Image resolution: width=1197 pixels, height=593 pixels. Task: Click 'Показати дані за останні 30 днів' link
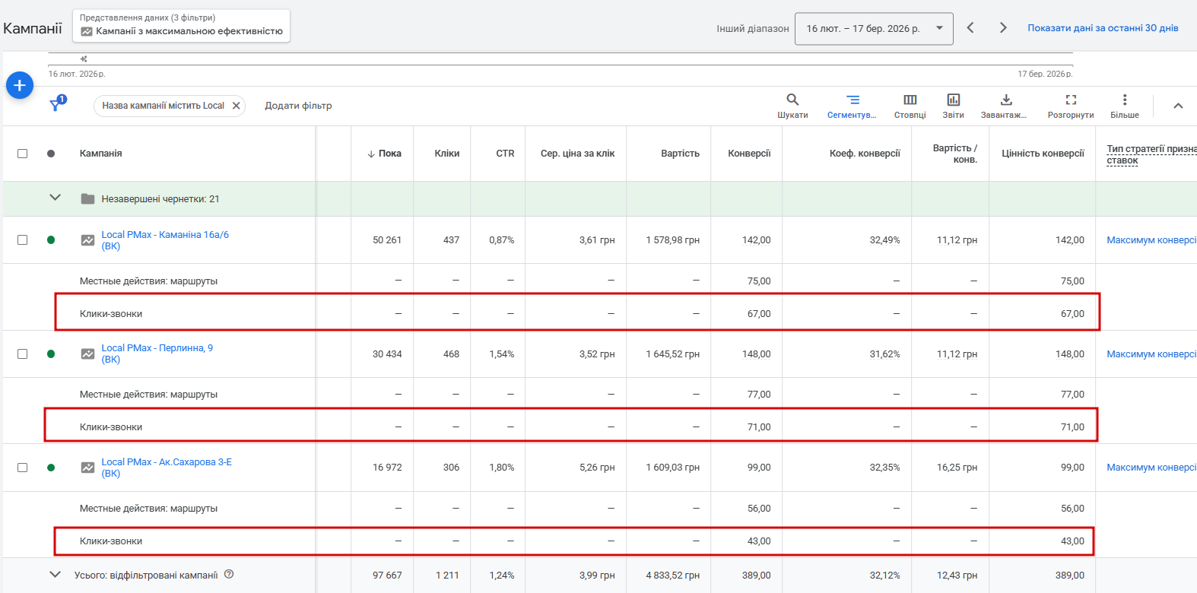point(1103,28)
